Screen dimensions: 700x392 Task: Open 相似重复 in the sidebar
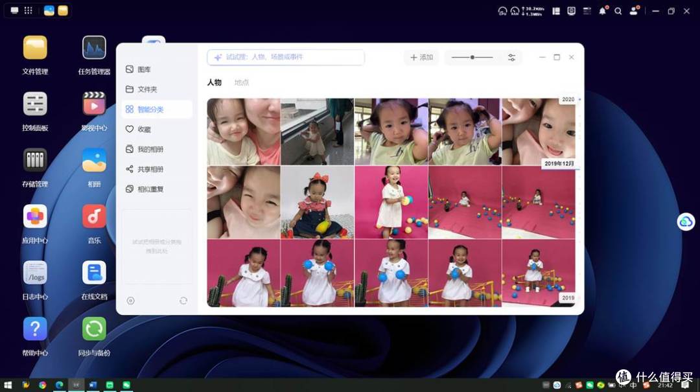click(157, 189)
